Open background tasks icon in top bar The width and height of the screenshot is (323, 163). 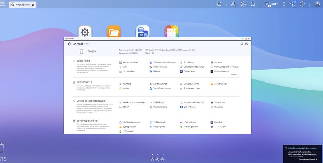pos(234,4)
